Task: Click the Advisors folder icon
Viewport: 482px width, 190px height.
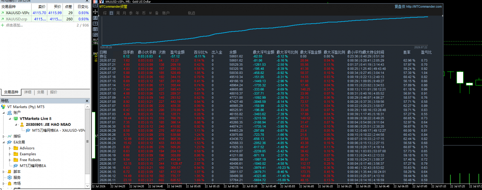Action: pos(16,148)
